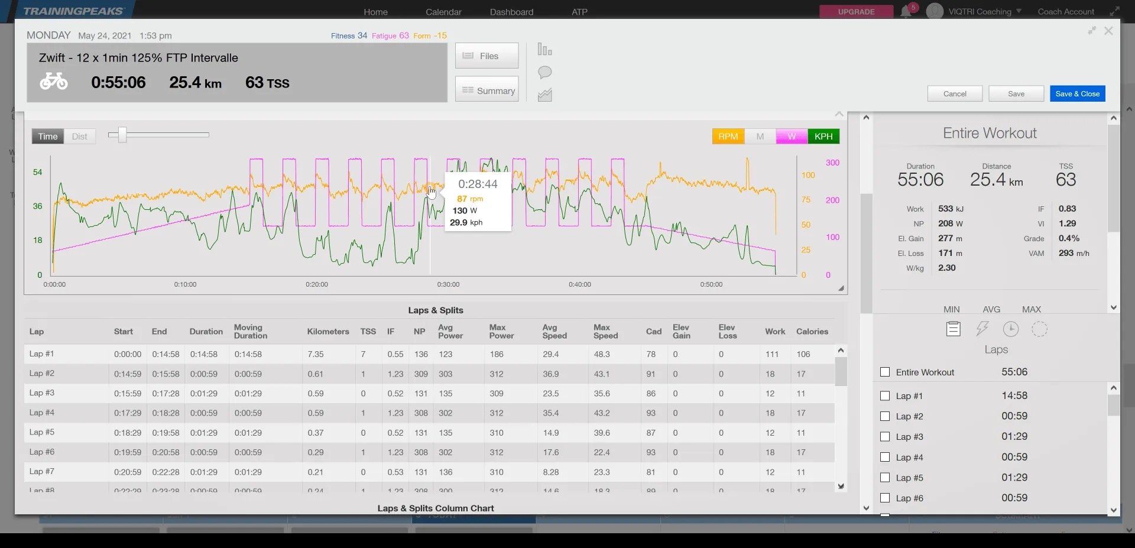Switch graph axis to Time
This screenshot has height=548, width=1135.
pos(48,137)
